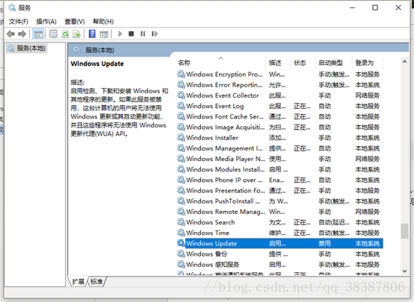This screenshot has width=414, height=302.
Task: Click the Refresh toolbar icon
Action: pos(65,34)
